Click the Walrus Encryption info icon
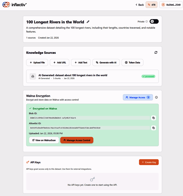This screenshot has height=196, width=183. [156, 98]
